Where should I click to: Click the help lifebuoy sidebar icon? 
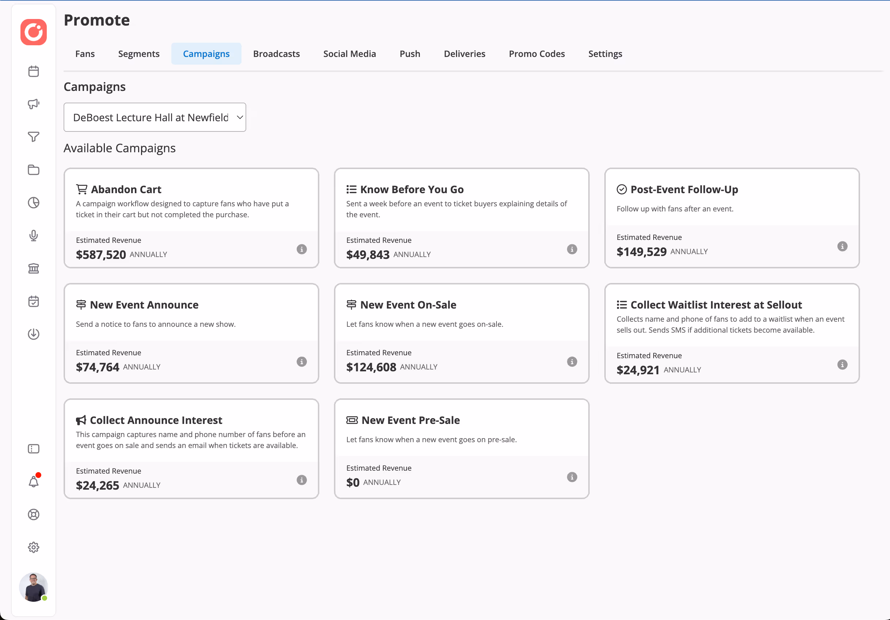tap(34, 514)
